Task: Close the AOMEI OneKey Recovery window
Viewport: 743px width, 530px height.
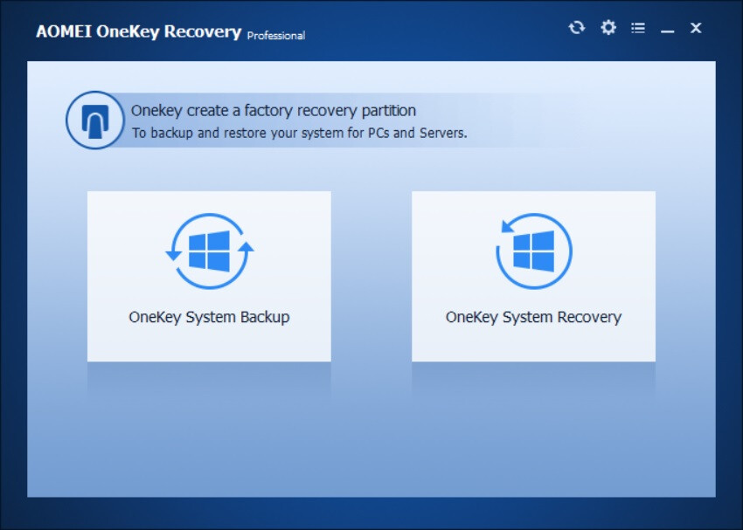Action: coord(695,28)
